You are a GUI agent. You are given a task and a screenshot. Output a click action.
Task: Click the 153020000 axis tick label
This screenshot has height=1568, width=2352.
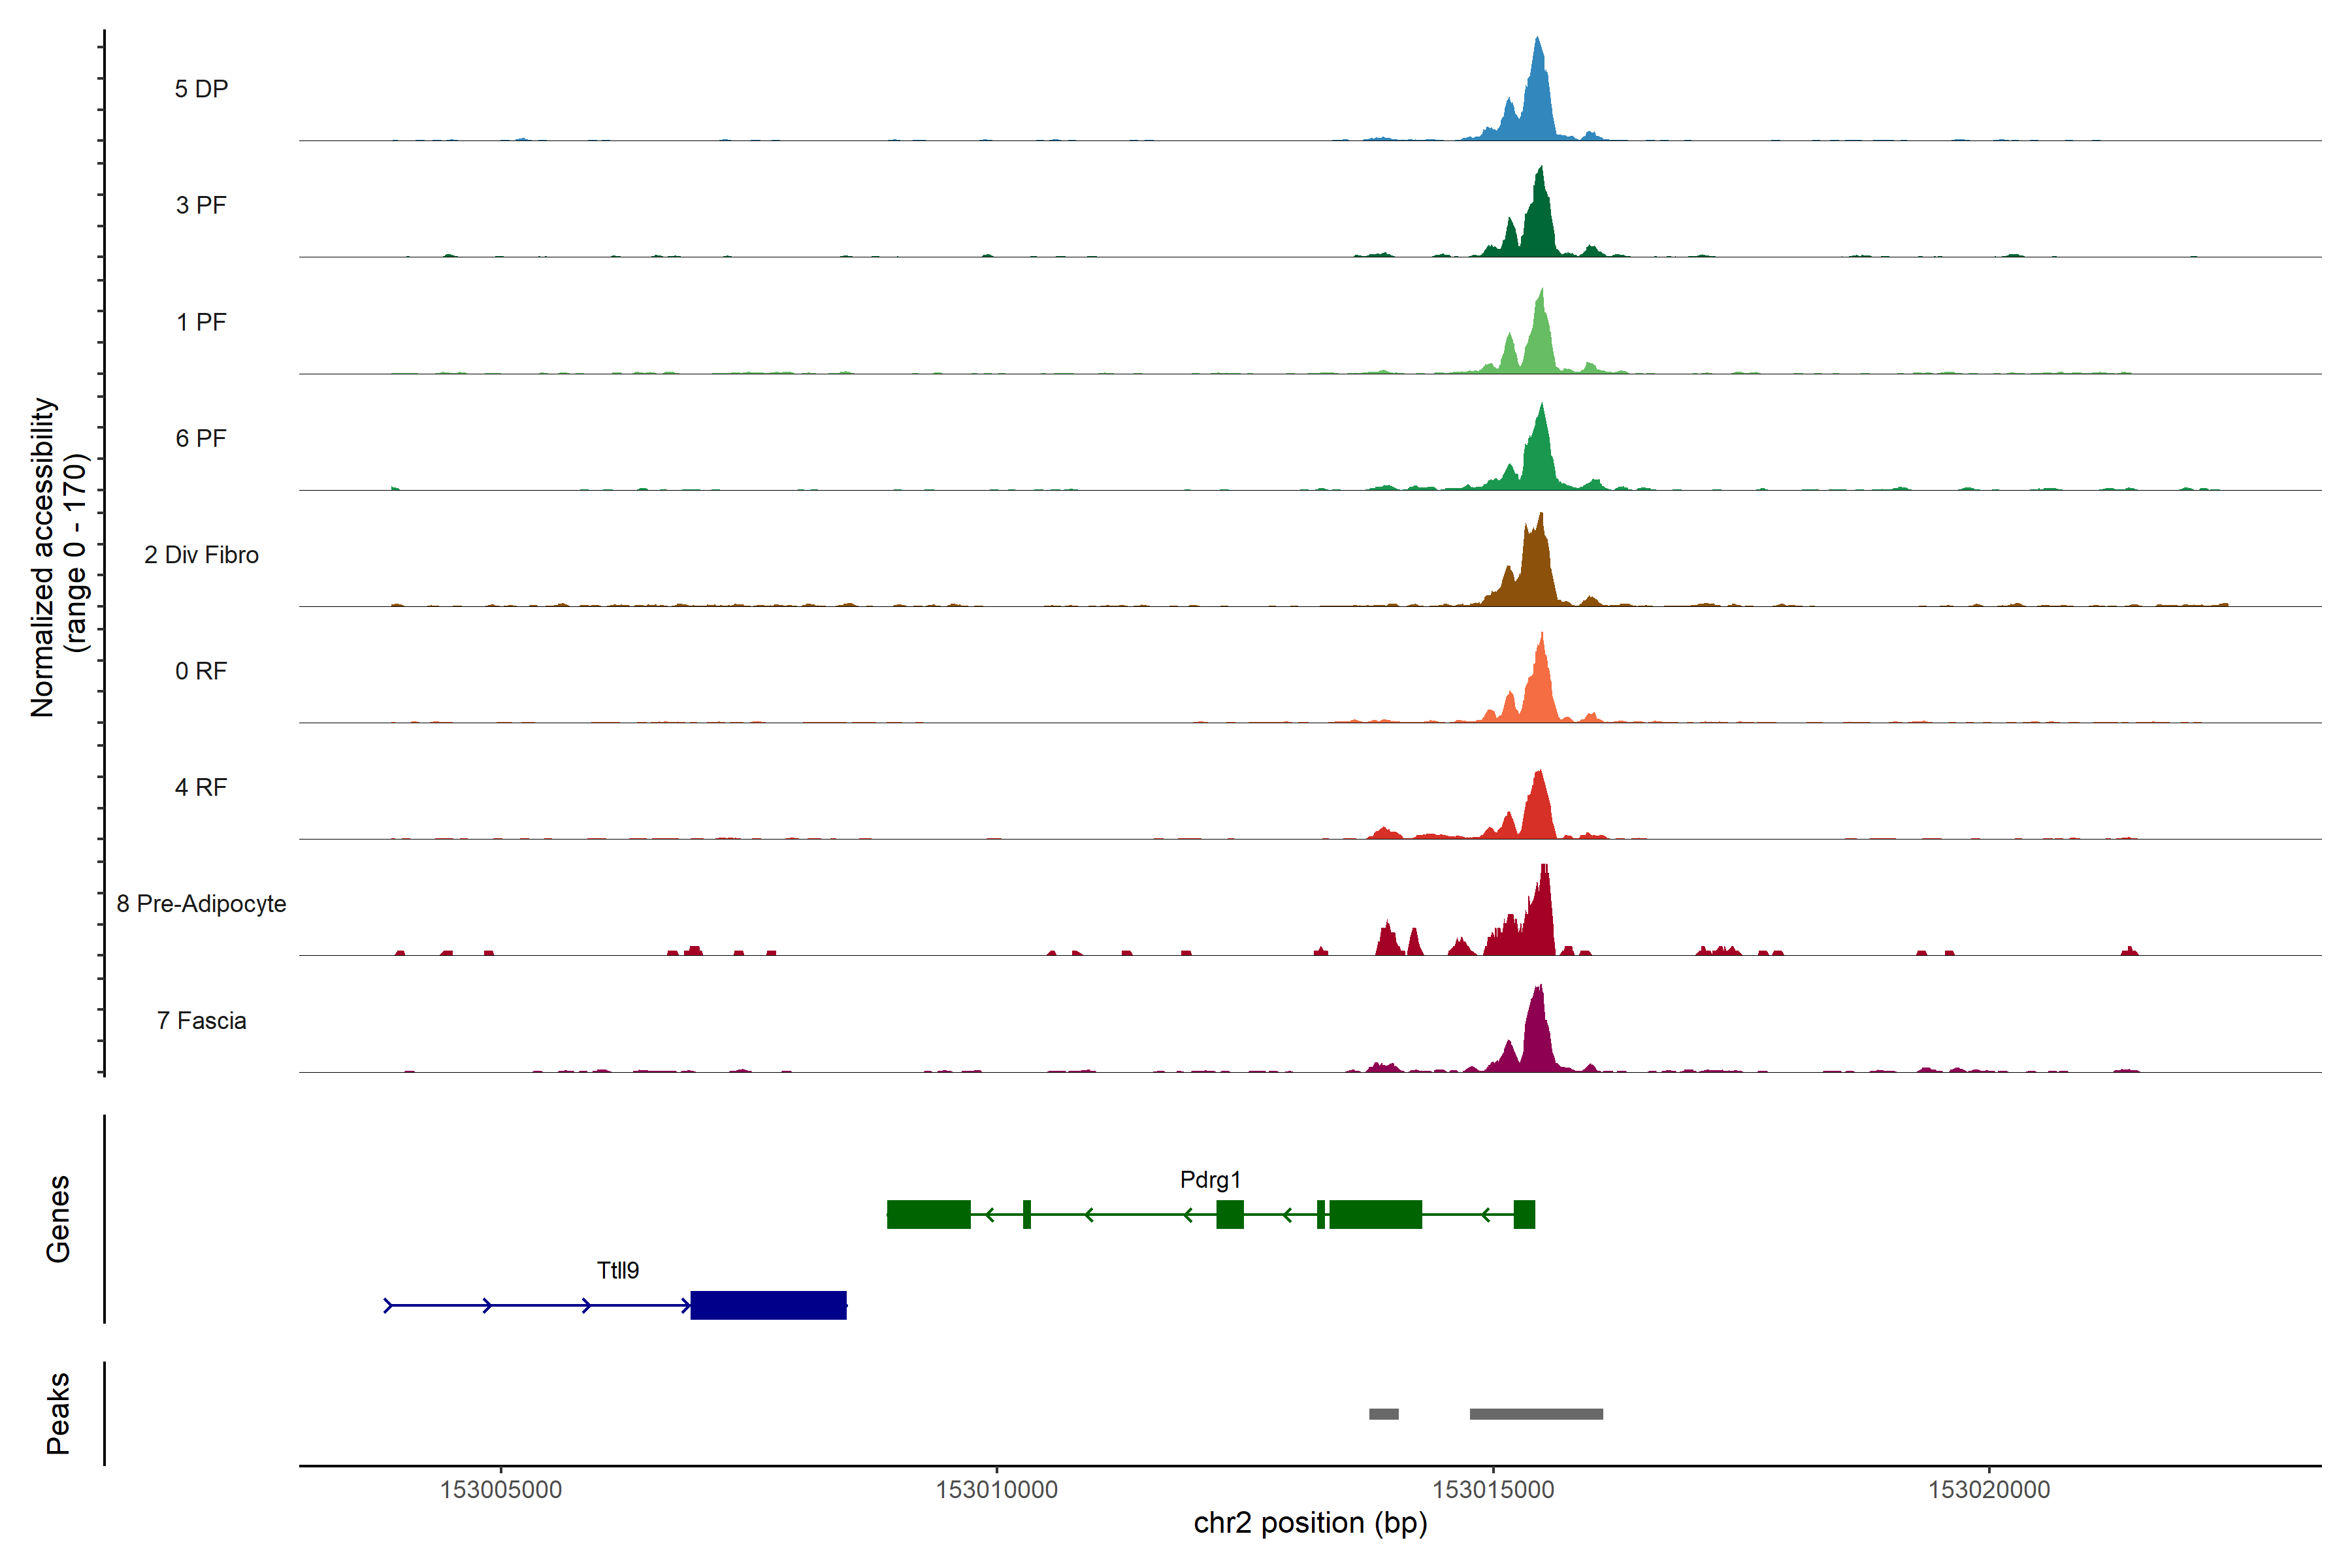point(1988,1490)
